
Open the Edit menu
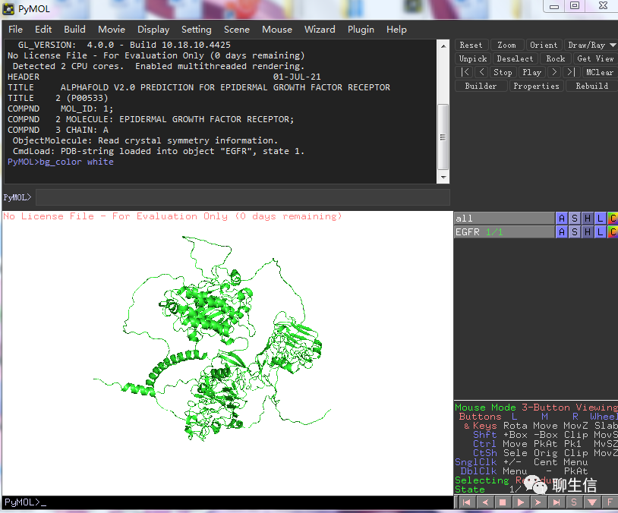[x=43, y=30]
